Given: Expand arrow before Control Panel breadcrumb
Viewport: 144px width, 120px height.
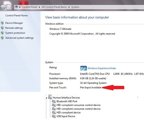Looking at the screenshot, I should [x=20, y=7].
